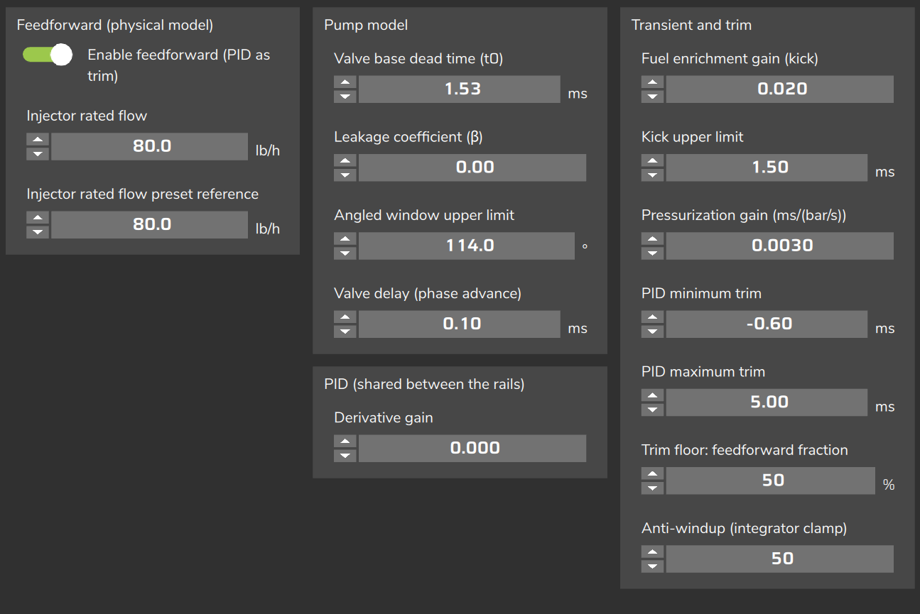Lower PID minimum trim

tap(653, 330)
